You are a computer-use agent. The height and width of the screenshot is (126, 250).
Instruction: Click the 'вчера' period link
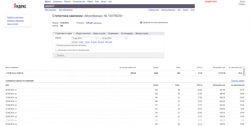[x=81, y=42]
